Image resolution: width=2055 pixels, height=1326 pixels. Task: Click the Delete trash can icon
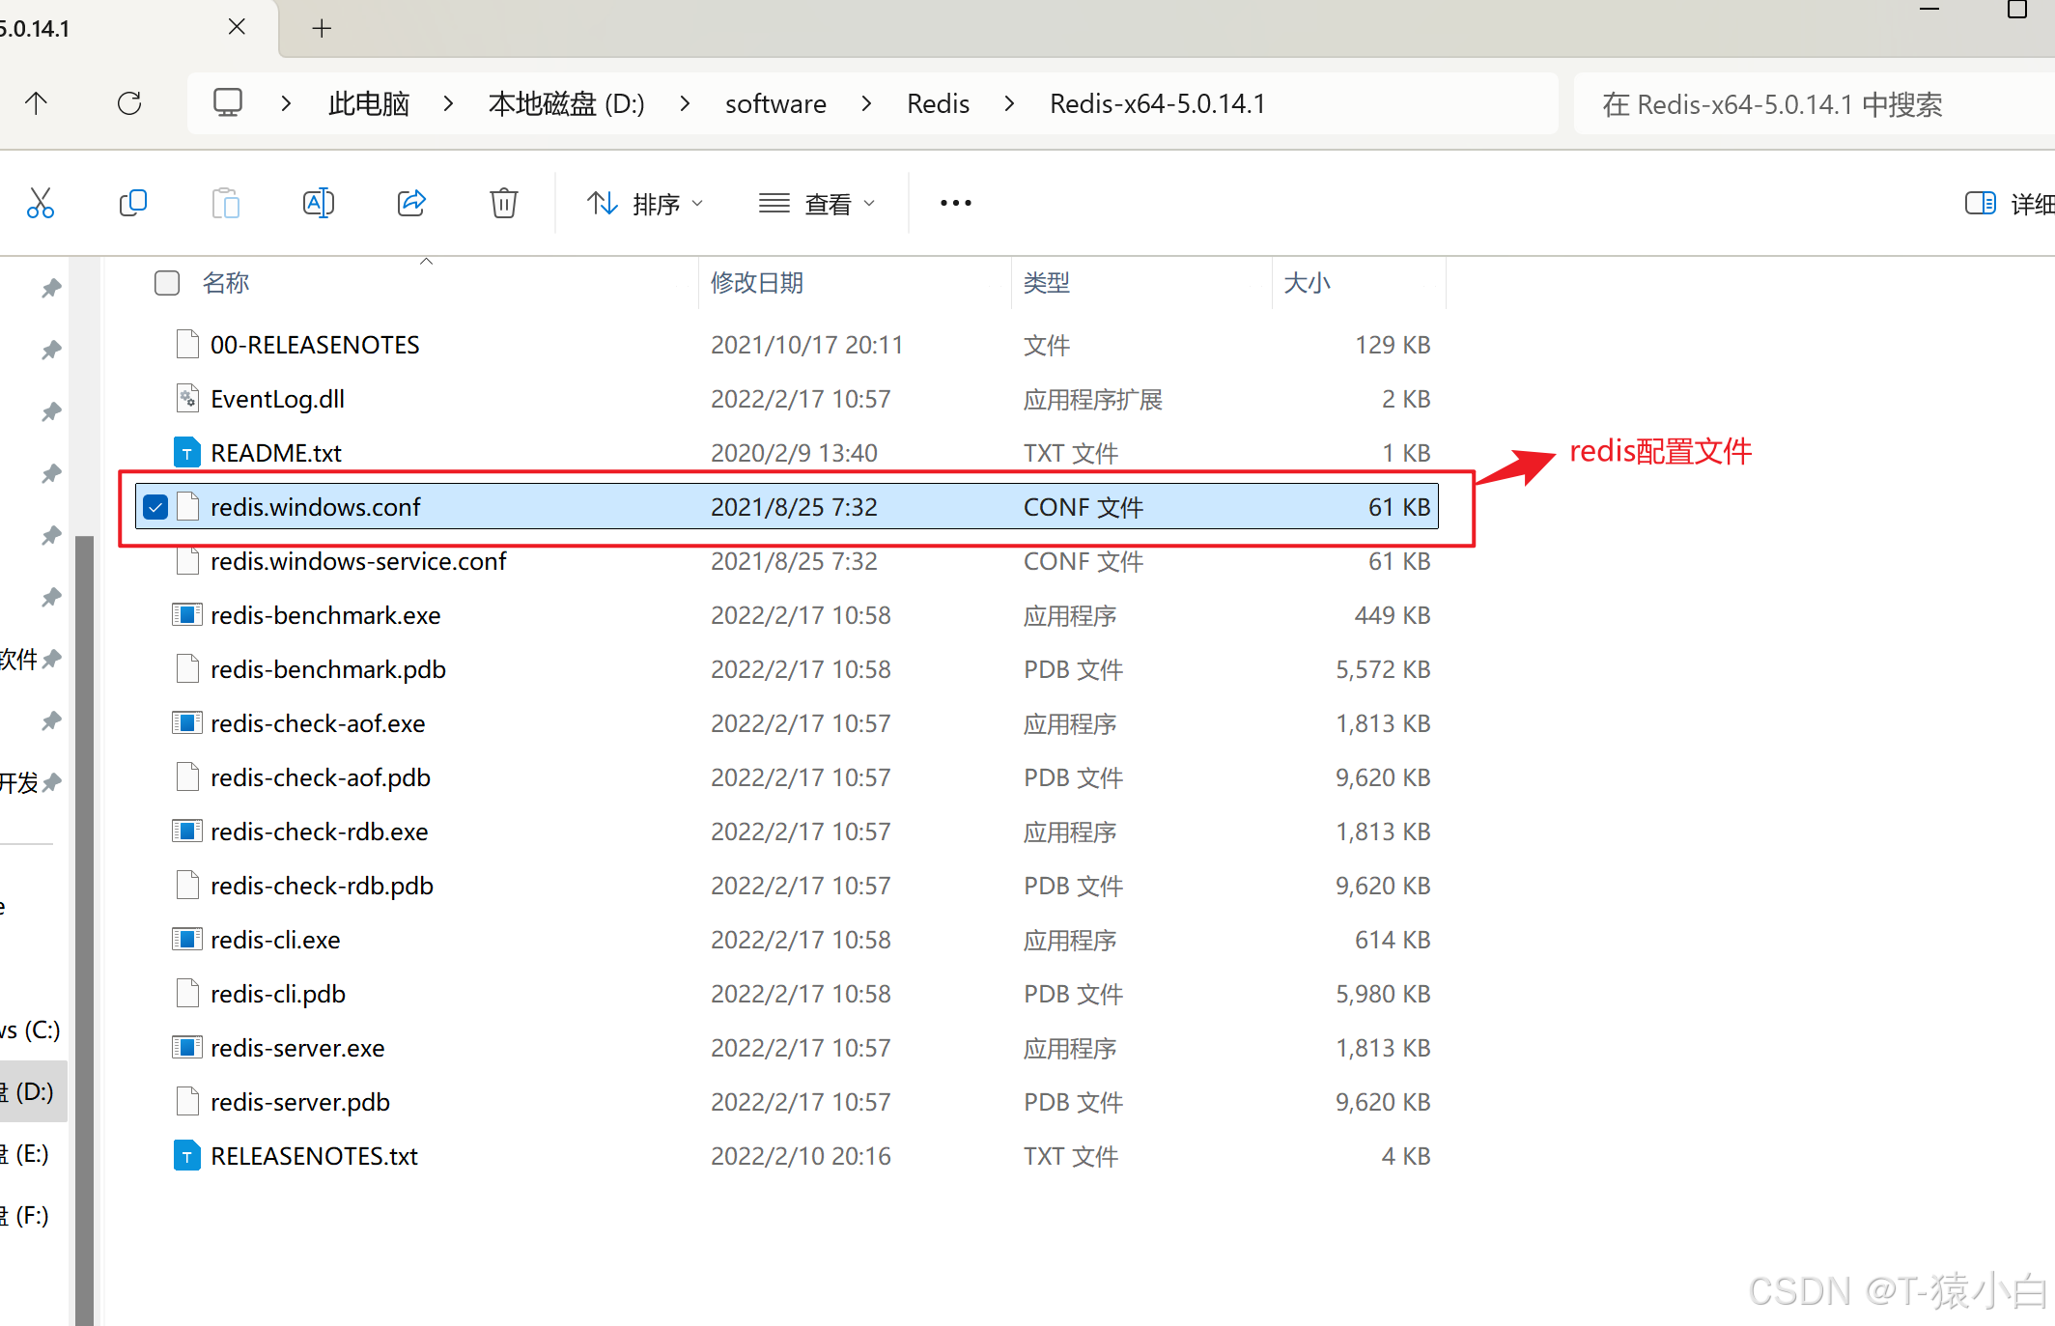tap(503, 203)
